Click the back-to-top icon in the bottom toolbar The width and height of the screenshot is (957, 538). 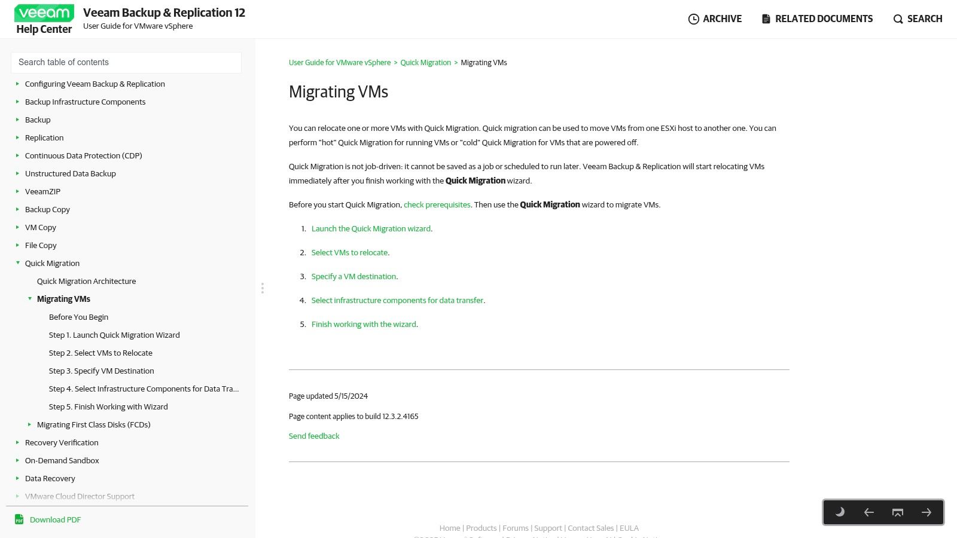897,512
